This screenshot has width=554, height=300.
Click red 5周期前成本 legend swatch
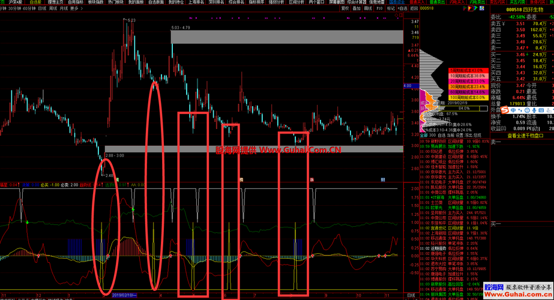coord(469,71)
